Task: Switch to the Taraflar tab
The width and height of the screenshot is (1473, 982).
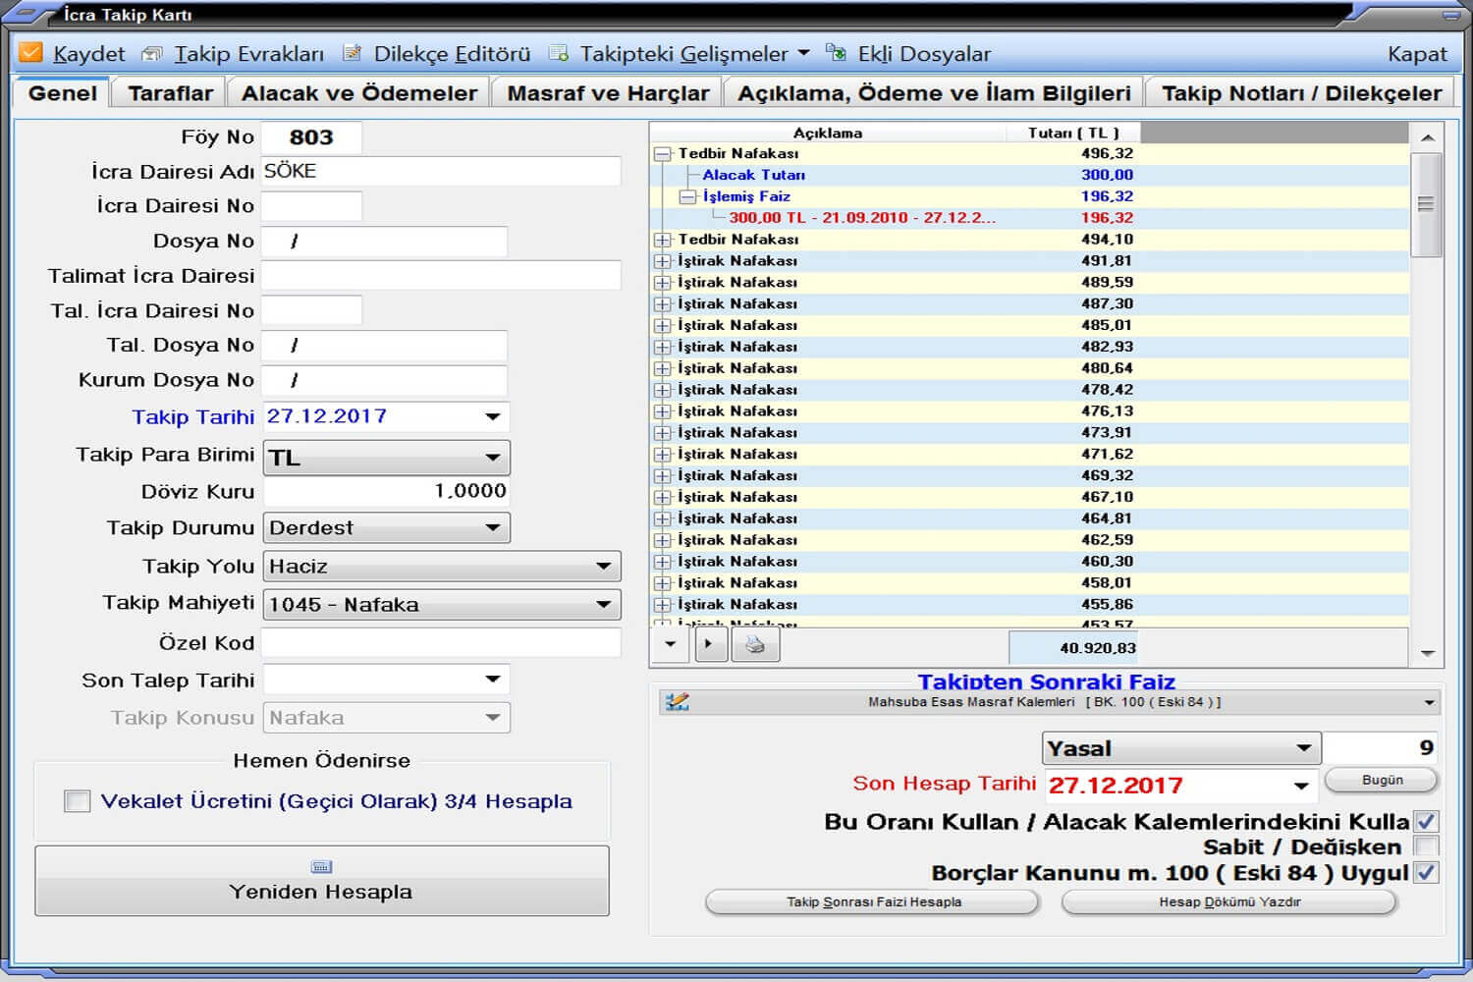Action: click(x=170, y=93)
